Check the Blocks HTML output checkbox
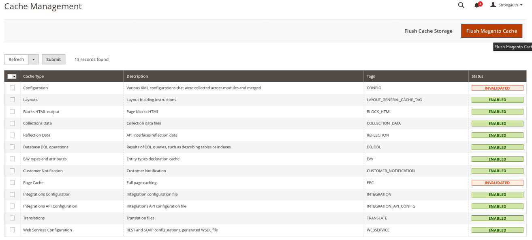Image resolution: width=532 pixels, height=240 pixels. [12, 111]
